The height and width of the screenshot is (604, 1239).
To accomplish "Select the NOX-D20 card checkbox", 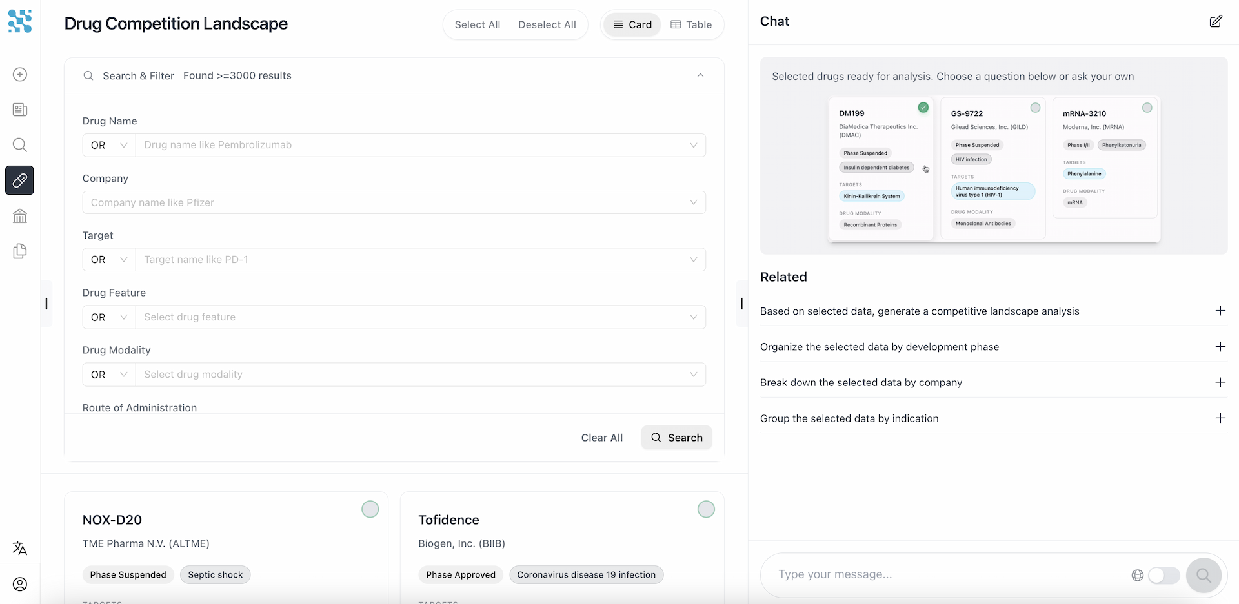I will [x=370, y=509].
